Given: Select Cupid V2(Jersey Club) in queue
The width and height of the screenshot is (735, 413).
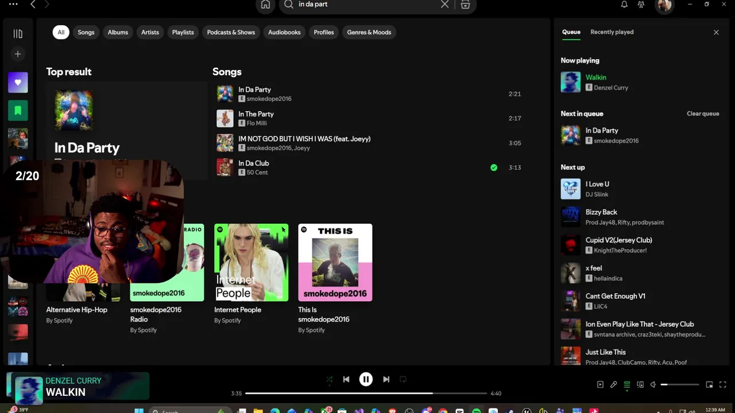Looking at the screenshot, I should pos(640,245).
